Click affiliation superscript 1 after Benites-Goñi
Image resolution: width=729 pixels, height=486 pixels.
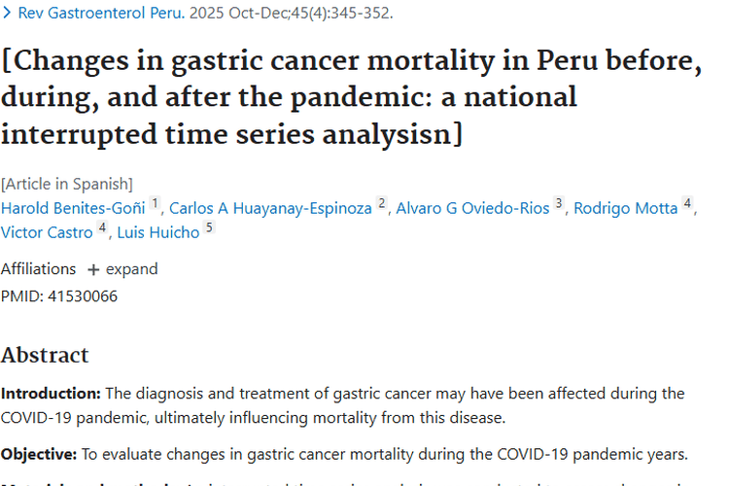click(x=156, y=204)
